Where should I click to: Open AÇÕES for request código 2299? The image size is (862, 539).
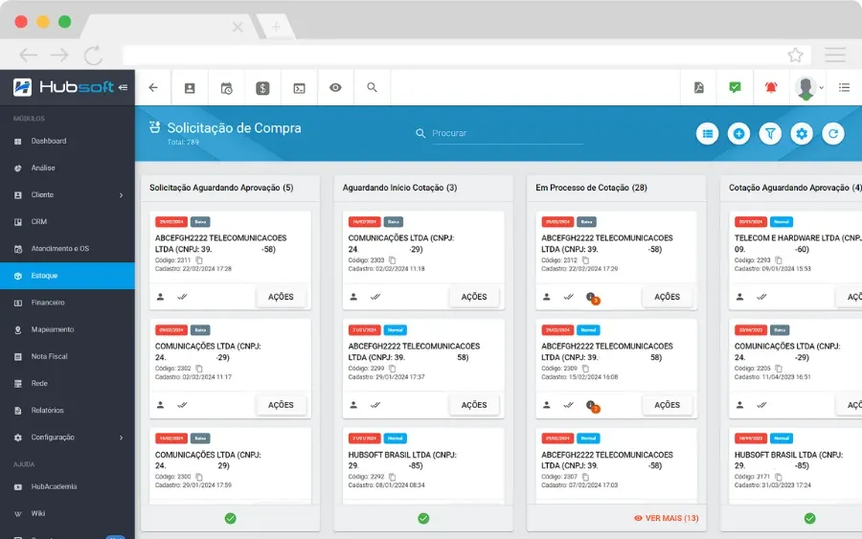[474, 405]
